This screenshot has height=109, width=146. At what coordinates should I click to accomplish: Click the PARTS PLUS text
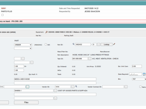click(7, 11)
